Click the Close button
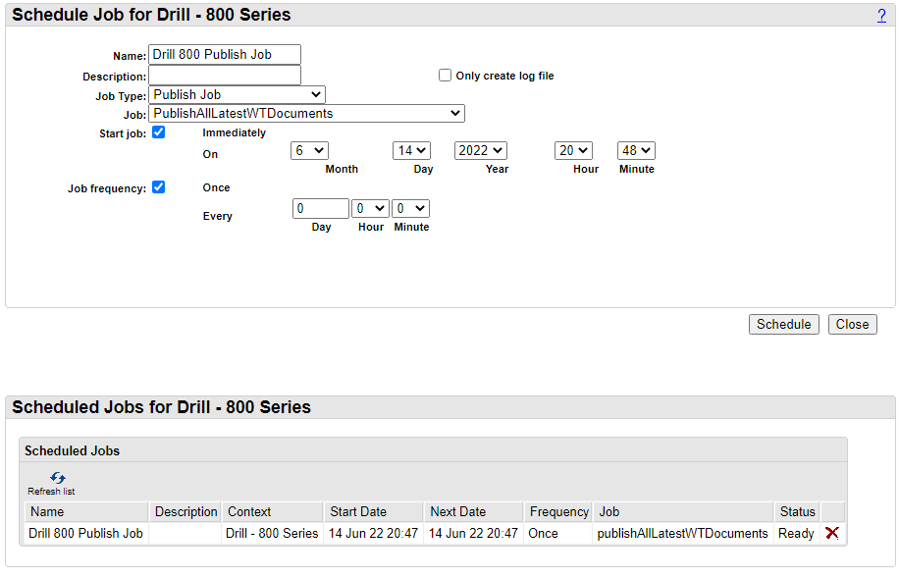 click(853, 325)
